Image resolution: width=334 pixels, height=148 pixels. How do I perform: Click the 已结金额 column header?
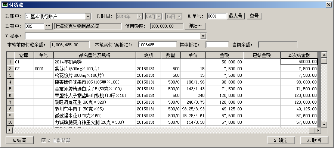pos(262,55)
